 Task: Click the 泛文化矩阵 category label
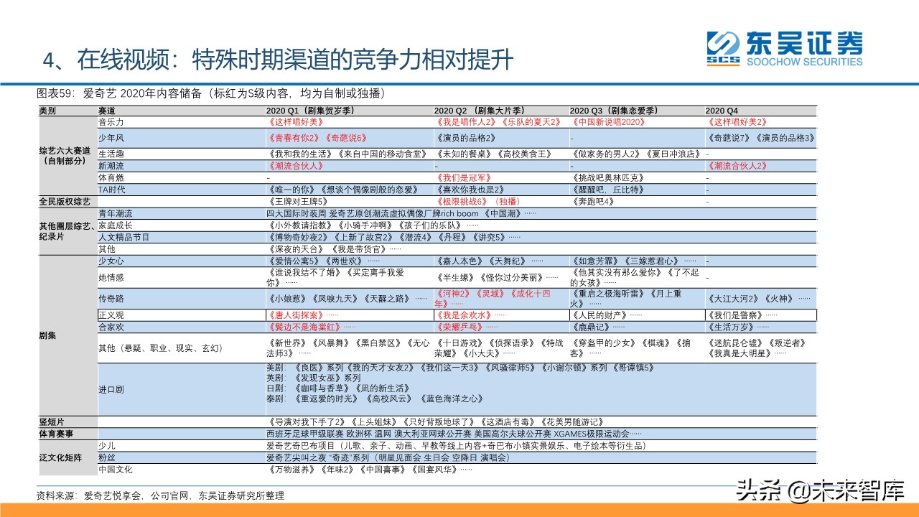click(x=60, y=457)
